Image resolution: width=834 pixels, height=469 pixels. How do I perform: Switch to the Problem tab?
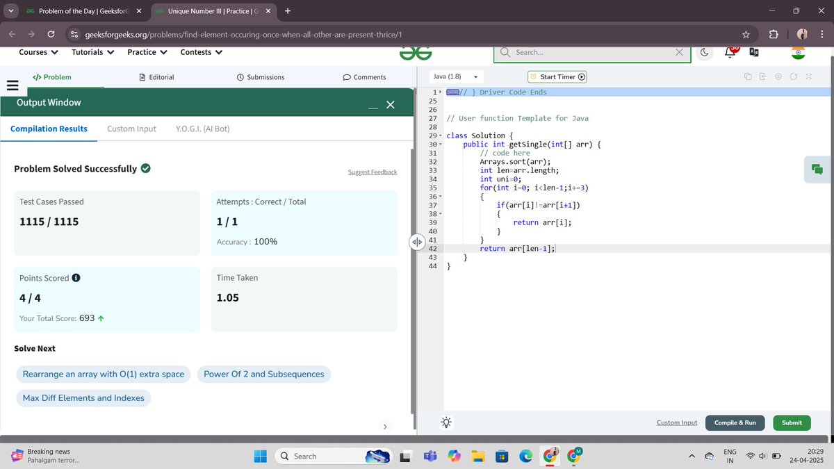pyautogui.click(x=52, y=77)
